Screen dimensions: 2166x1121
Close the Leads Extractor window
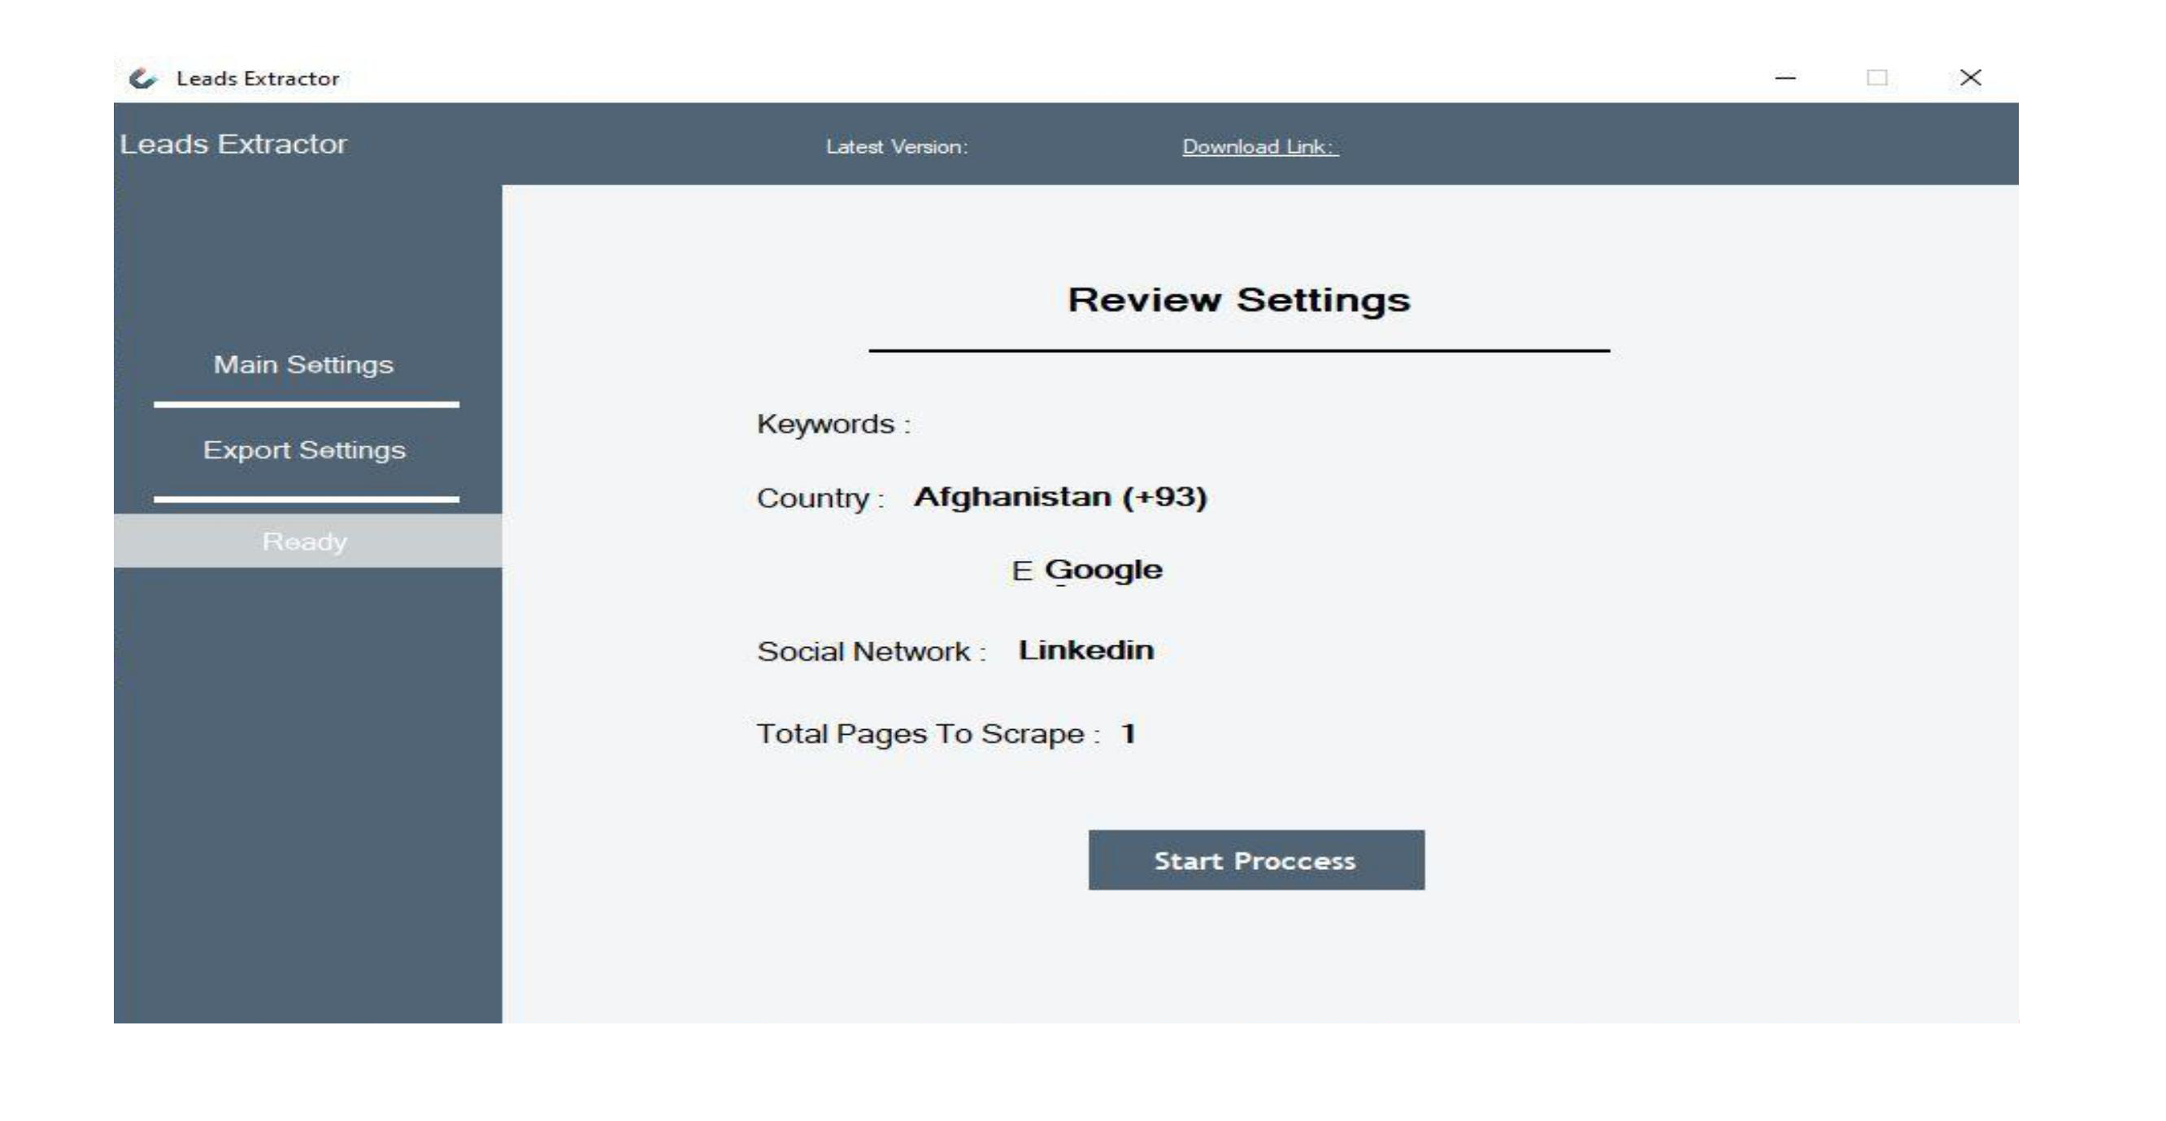1970,78
